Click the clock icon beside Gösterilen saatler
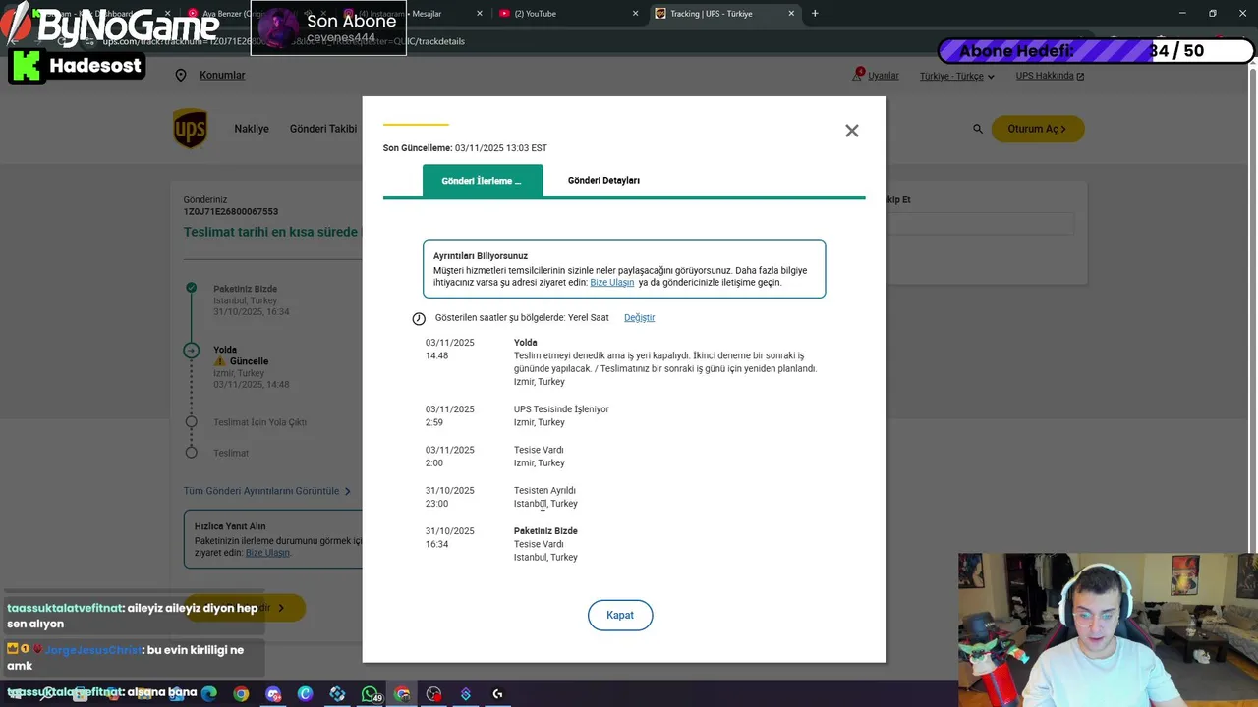1258x707 pixels. (x=419, y=318)
